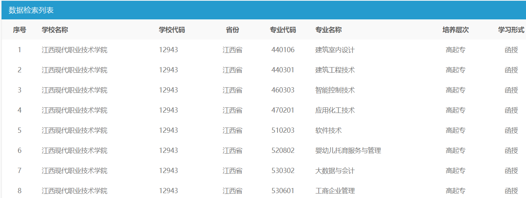The image size is (526, 198).
Task: Click 高起专 in the 软件技术 row
Action: [x=455, y=130]
